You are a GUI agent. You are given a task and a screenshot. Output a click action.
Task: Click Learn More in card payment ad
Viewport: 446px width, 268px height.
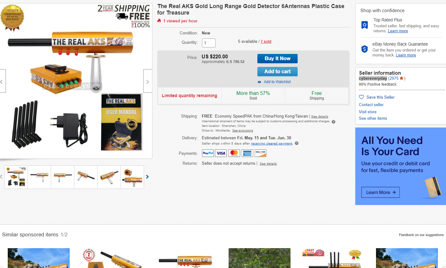tap(381, 192)
